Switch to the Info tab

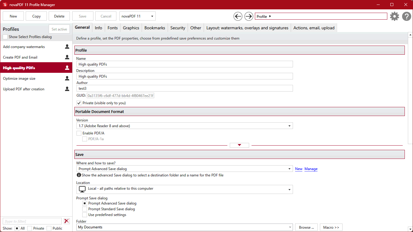coord(99,28)
